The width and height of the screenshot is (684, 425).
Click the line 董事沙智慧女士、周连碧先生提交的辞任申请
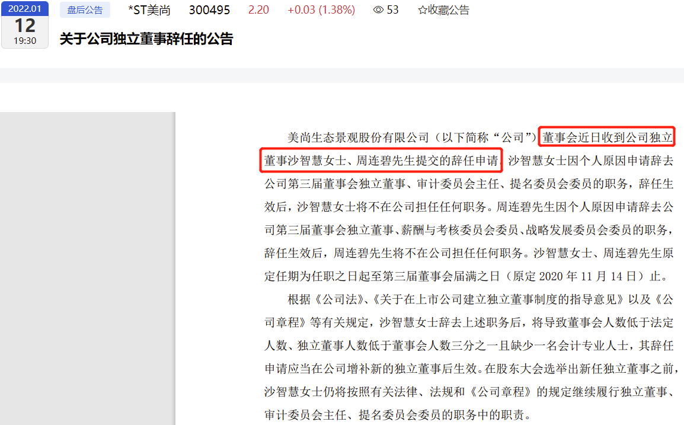(x=381, y=161)
